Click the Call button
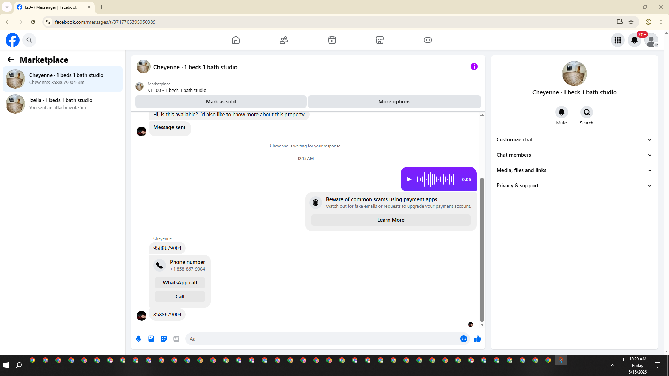669x376 pixels. 180,297
